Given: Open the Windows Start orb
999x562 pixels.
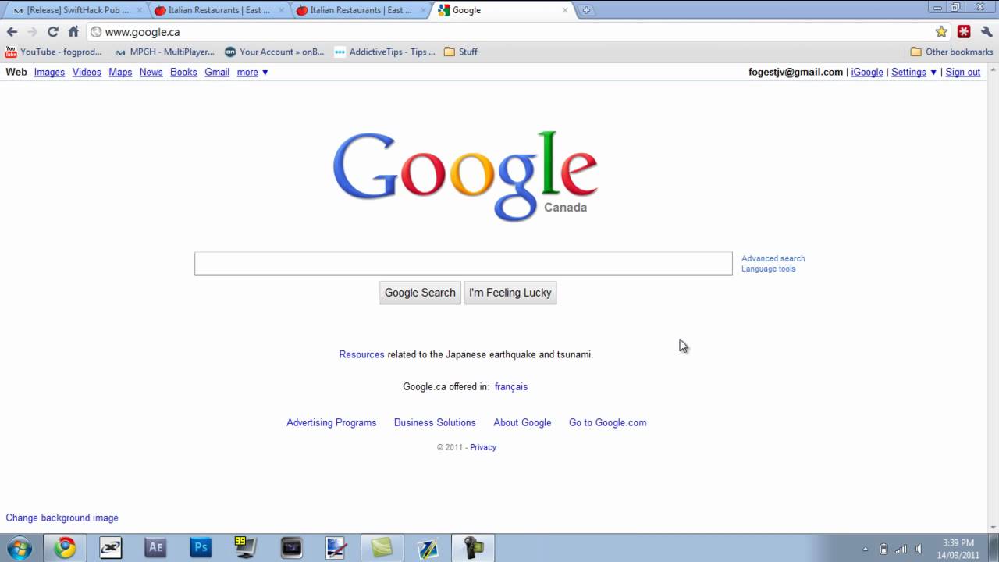Looking at the screenshot, I should pos(19,548).
